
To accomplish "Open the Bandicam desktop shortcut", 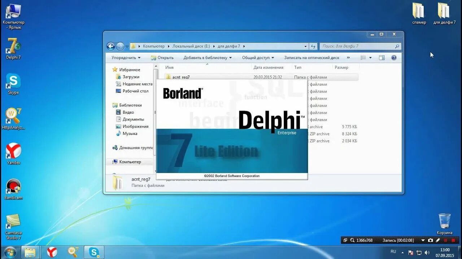I will pyautogui.click(x=13, y=189).
